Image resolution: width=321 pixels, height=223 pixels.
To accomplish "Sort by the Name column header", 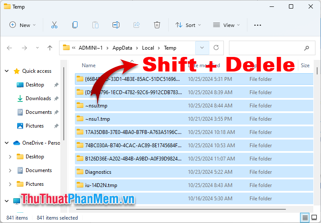I will (x=89, y=65).
